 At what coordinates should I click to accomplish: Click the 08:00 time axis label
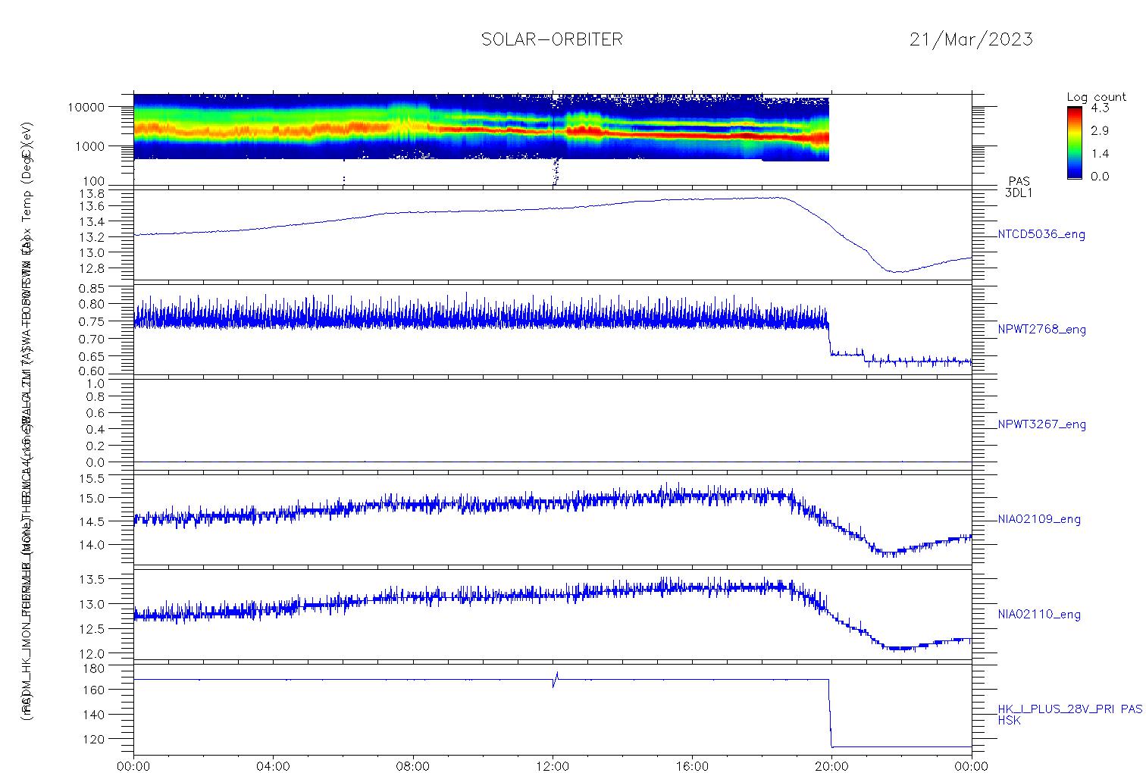412,766
